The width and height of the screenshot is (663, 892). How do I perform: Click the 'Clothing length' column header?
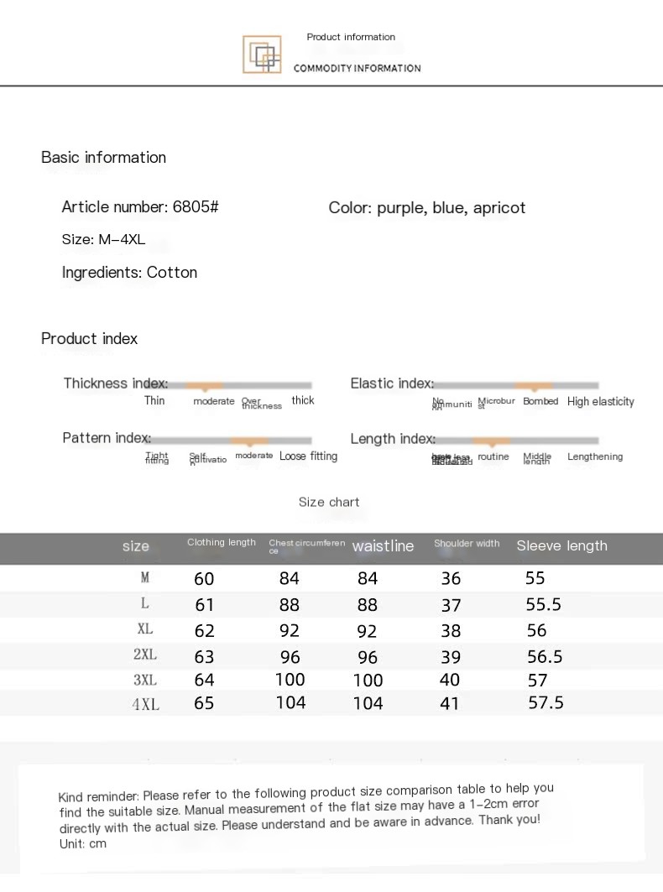pos(222,542)
